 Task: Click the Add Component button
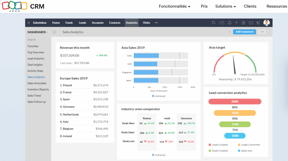point(244,32)
